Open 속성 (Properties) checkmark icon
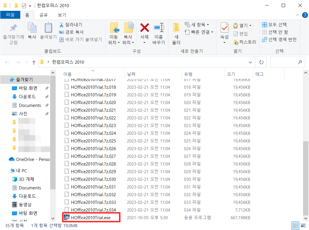The width and height of the screenshot is (309, 230). point(224,28)
